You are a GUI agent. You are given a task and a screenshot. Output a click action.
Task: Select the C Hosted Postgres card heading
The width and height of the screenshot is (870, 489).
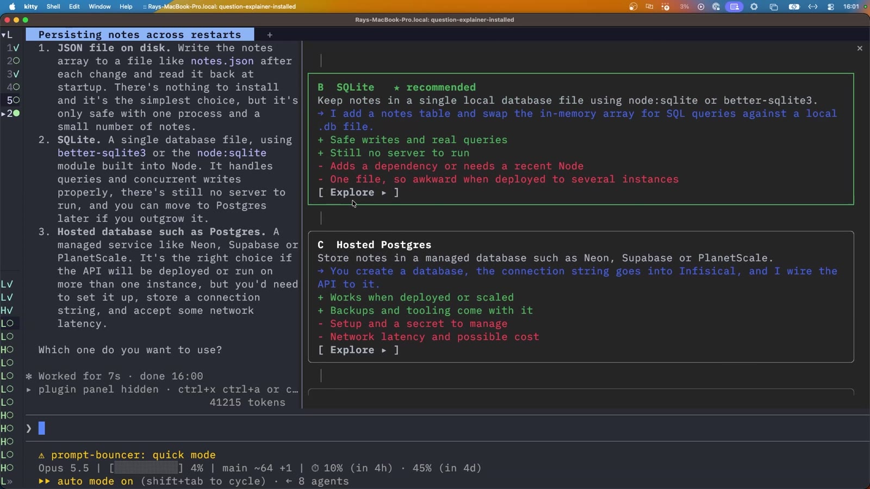[374, 244]
